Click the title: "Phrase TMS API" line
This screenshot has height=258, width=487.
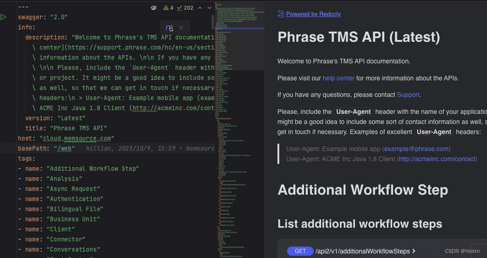point(66,129)
